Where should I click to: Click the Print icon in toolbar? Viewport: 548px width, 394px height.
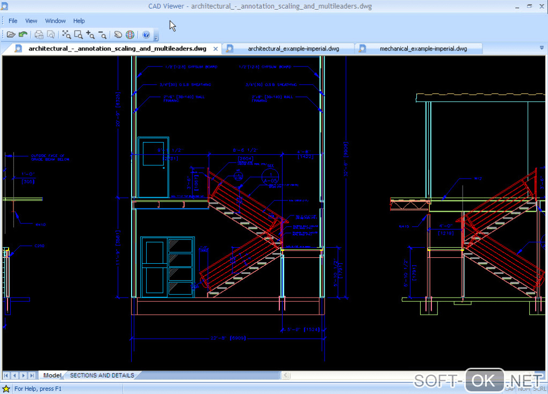(39, 34)
